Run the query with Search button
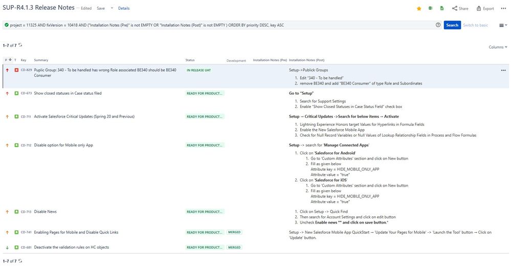Viewport: 511px width, 268px height. (452, 25)
